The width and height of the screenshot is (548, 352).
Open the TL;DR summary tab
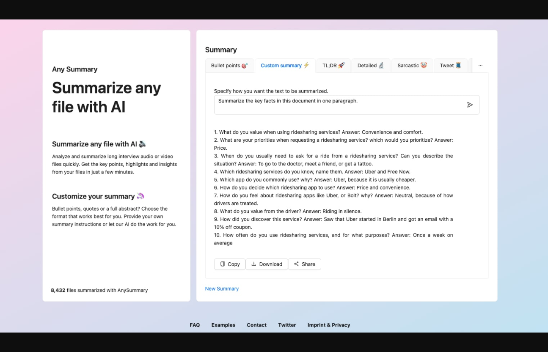[333, 66]
